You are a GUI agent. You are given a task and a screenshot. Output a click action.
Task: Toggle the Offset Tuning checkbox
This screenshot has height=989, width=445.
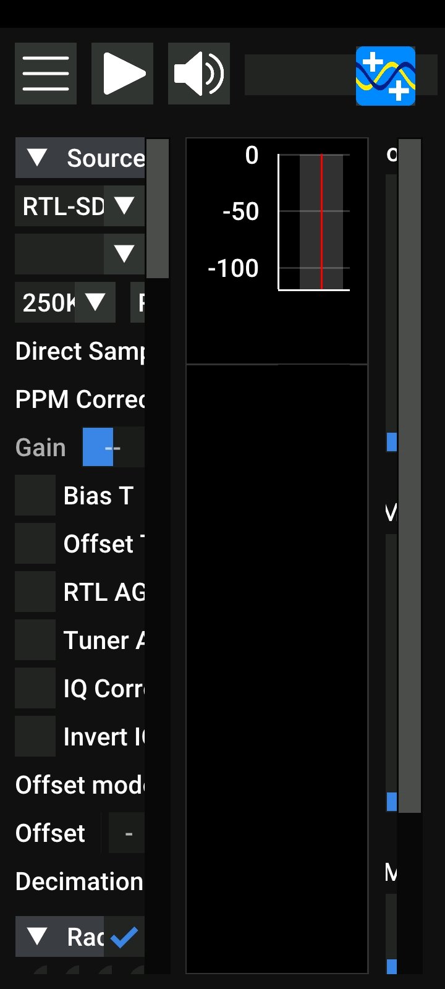click(35, 543)
